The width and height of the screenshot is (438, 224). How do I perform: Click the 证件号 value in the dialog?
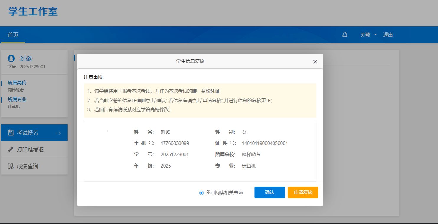tap(265, 143)
